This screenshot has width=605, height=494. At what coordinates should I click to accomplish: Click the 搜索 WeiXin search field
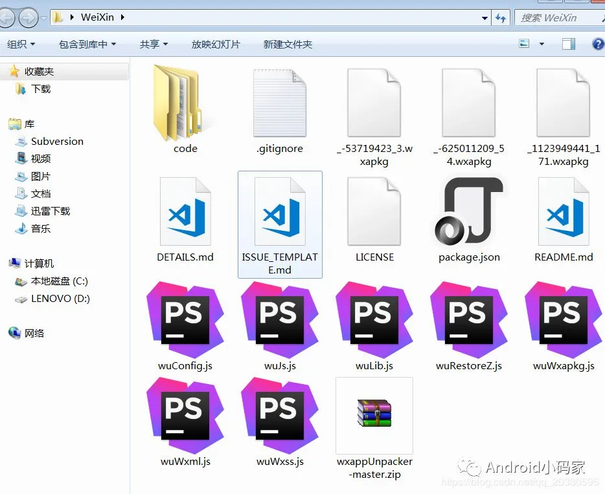[x=560, y=17]
